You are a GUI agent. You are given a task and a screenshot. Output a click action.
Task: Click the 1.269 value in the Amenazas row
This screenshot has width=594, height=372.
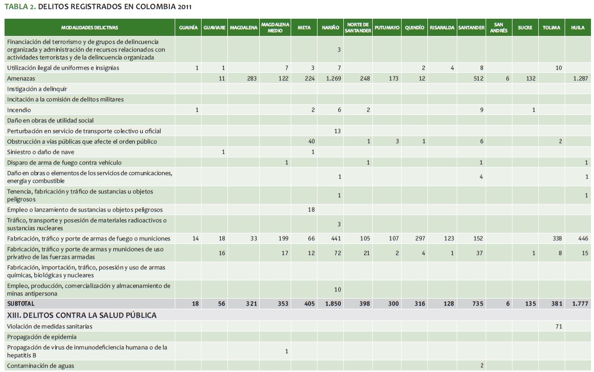point(332,78)
